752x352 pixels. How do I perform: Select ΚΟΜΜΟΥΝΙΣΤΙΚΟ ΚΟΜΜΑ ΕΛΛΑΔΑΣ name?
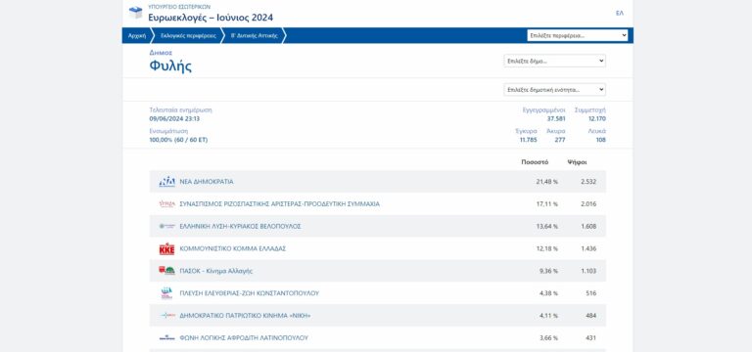click(233, 249)
